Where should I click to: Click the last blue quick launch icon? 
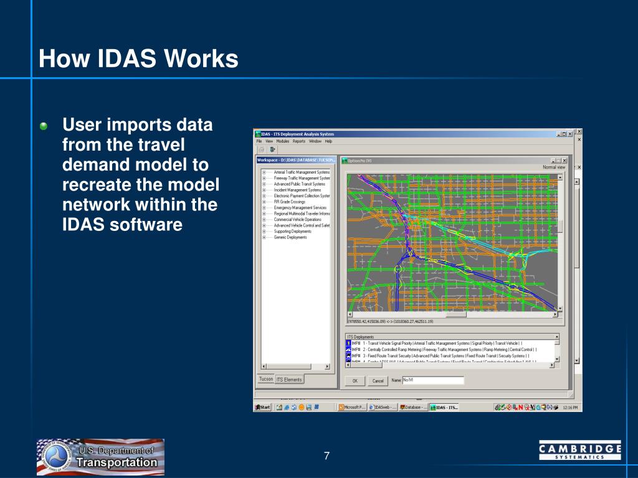[x=317, y=407]
